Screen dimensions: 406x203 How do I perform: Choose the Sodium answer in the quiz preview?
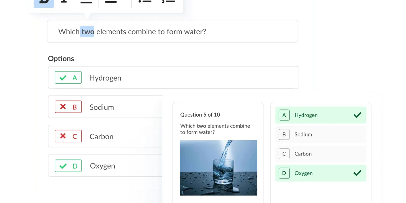pos(321,135)
